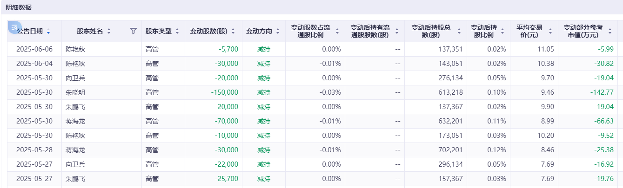Click the 明细数据 section title

(19, 7)
